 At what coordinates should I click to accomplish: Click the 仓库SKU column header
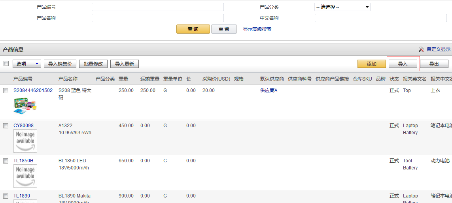point(362,79)
